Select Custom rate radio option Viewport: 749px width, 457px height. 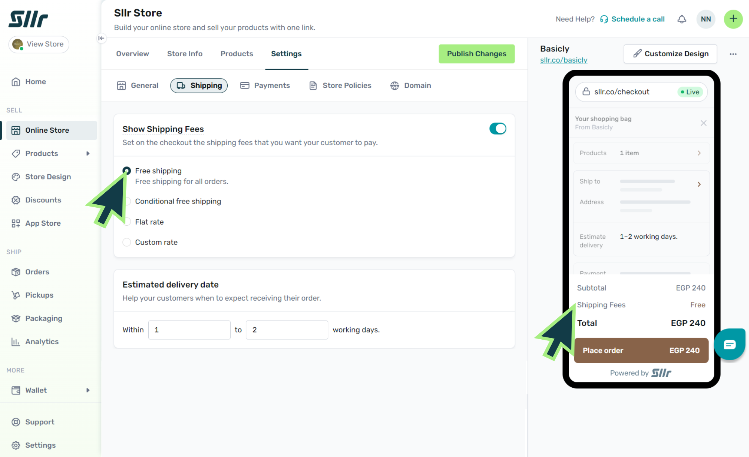click(127, 242)
